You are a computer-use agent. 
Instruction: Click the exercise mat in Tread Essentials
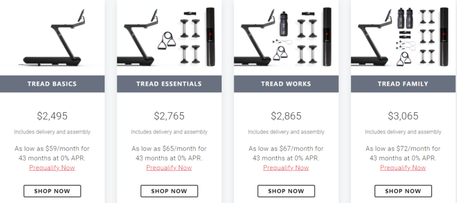[210, 37]
